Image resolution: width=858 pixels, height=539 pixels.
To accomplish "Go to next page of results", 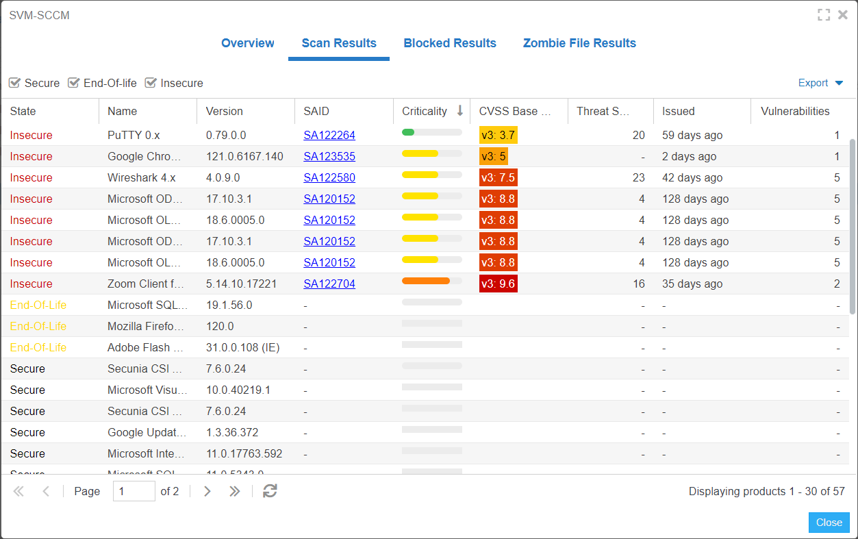I will [207, 491].
